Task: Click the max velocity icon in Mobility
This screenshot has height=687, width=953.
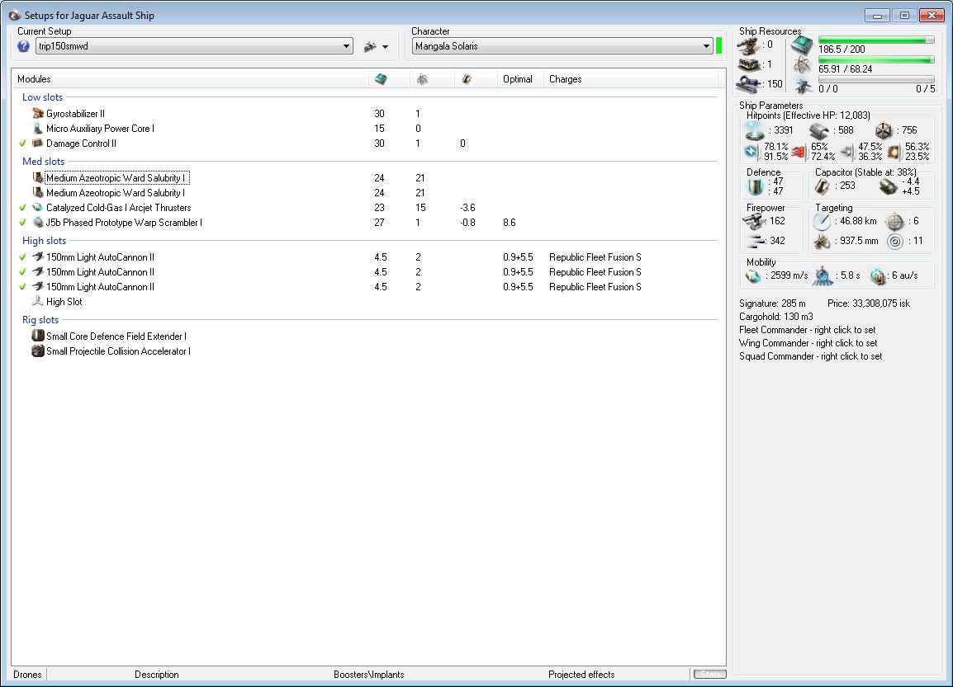Action: (x=755, y=276)
